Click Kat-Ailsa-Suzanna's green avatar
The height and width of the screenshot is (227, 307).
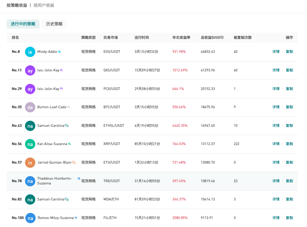[30, 144]
